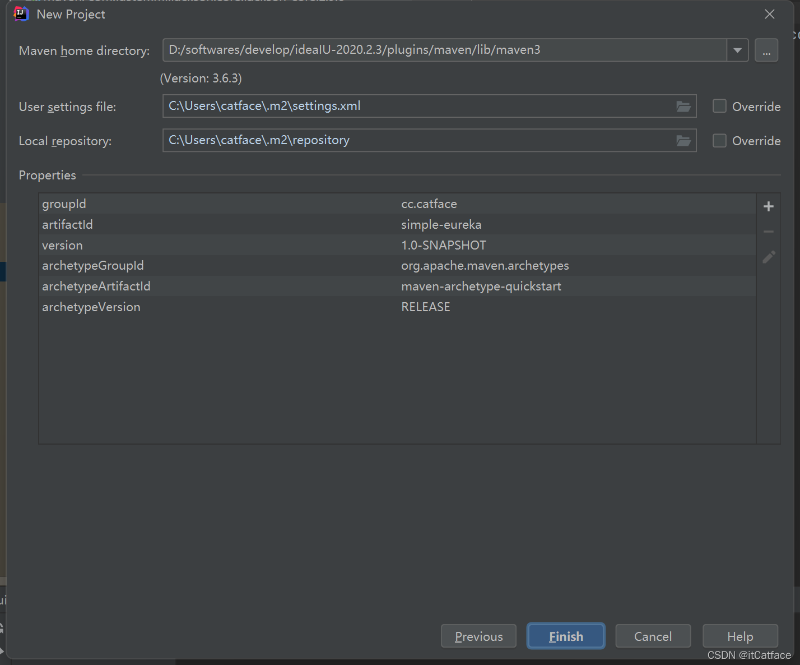800x665 pixels.
Task: Expand the Maven home directory dropdown
Action: pyautogui.click(x=737, y=50)
